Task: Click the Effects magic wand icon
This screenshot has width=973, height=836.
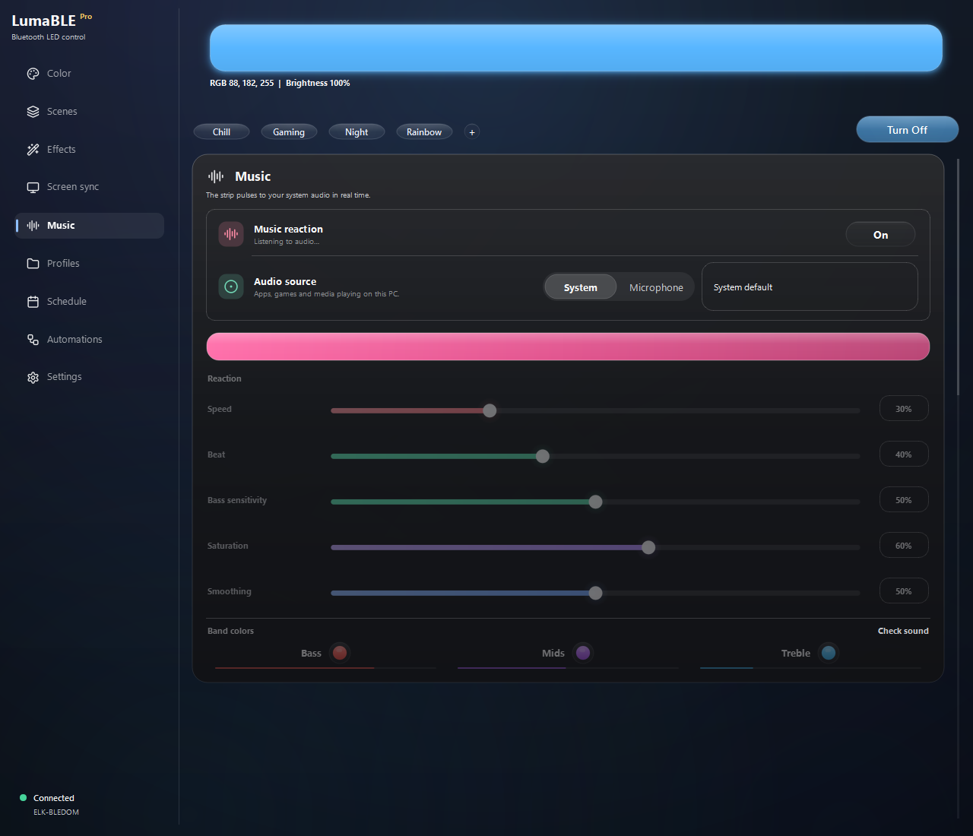Action: (33, 150)
